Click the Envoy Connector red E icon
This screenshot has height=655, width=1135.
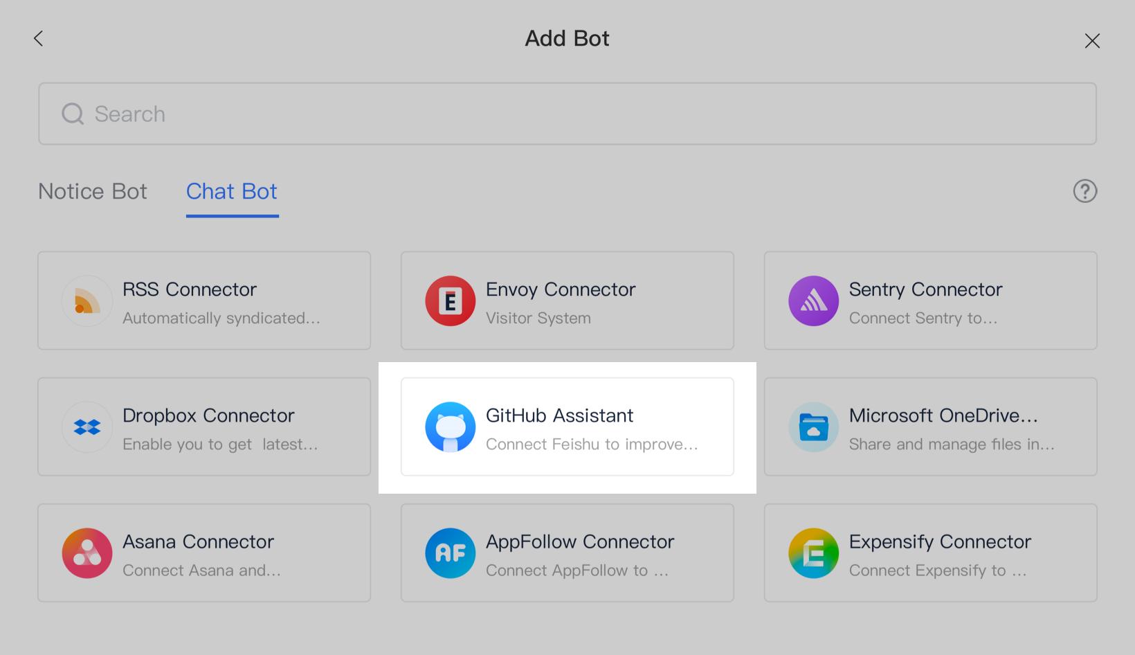point(451,301)
